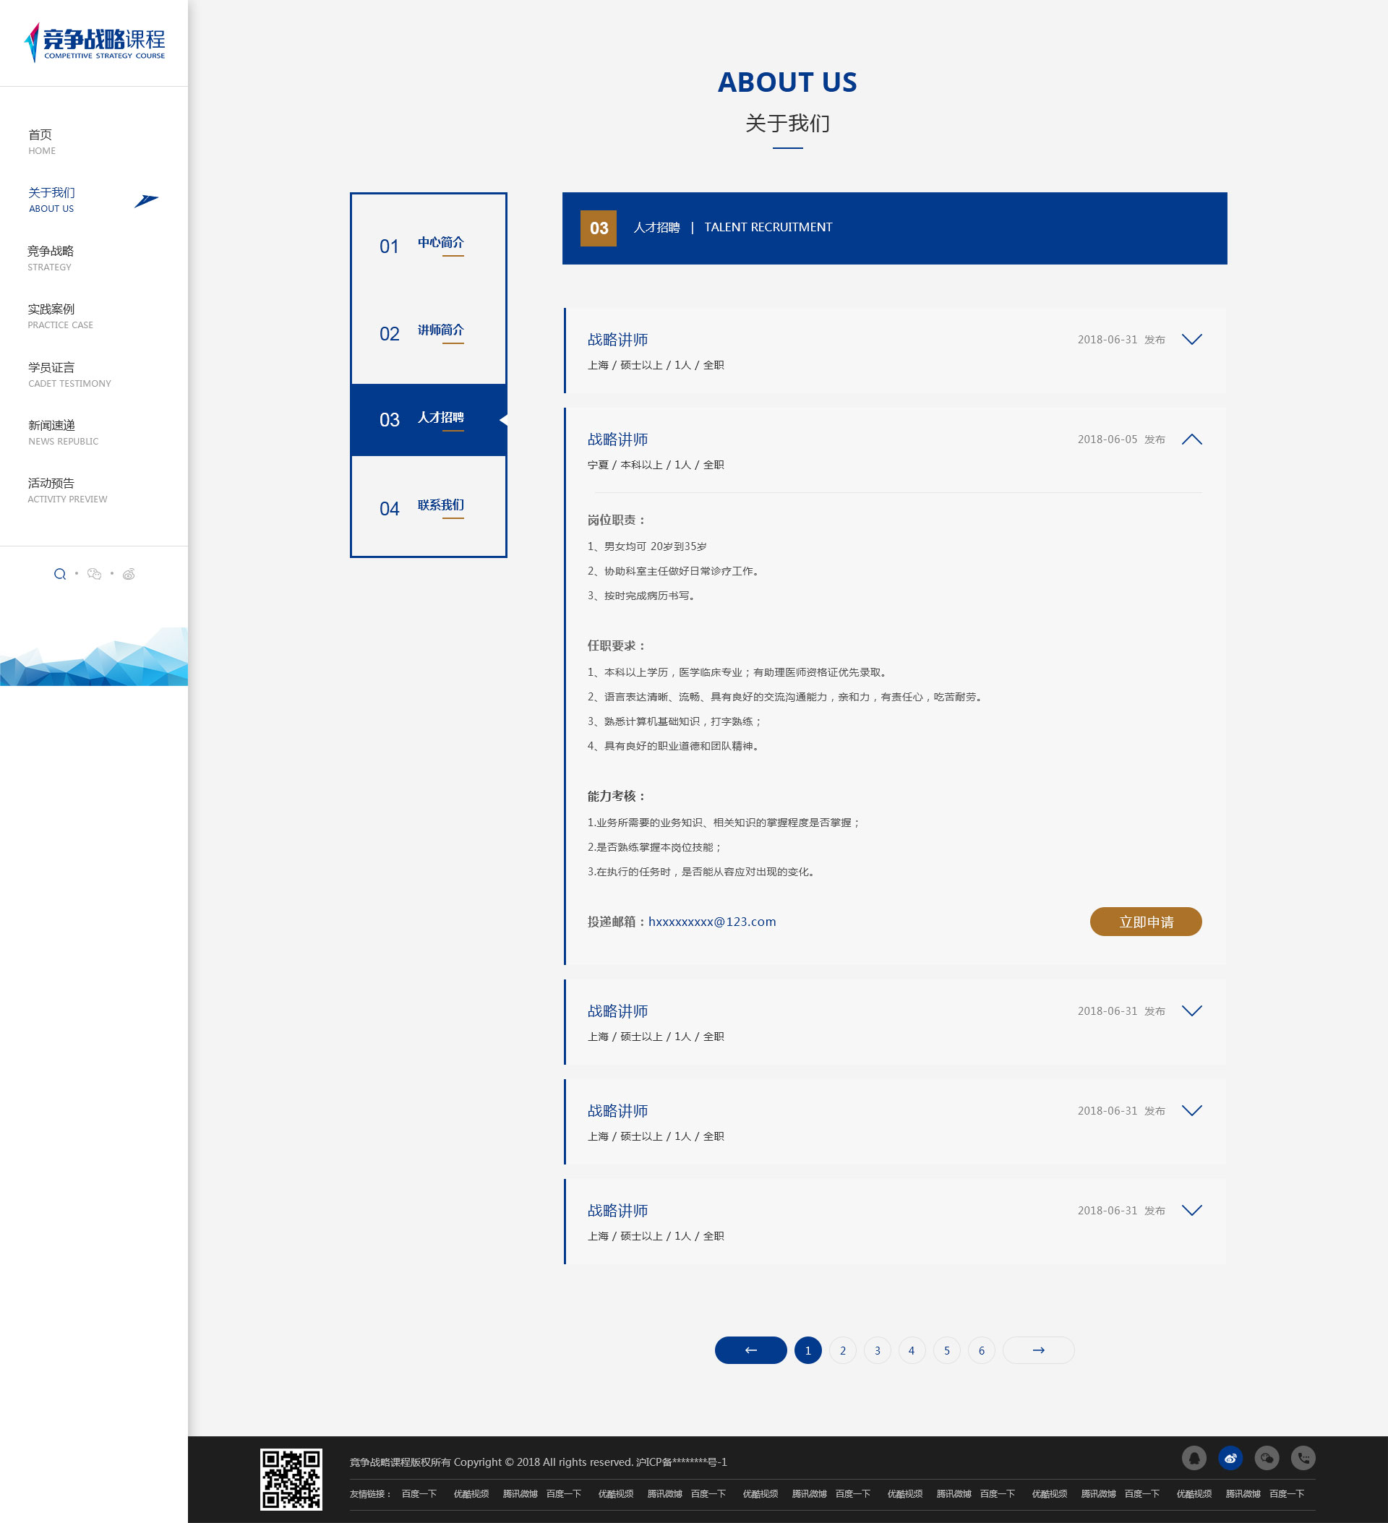
Task: Collapse the 2018-06-05 job listing
Action: coord(1191,439)
